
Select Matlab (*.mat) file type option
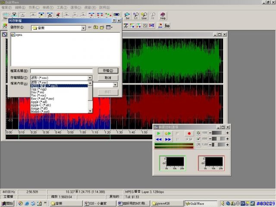tap(59, 112)
